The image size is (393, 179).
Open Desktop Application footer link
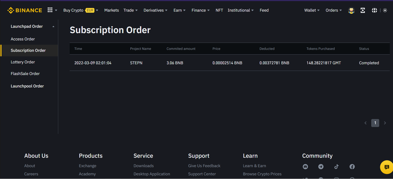152,174
